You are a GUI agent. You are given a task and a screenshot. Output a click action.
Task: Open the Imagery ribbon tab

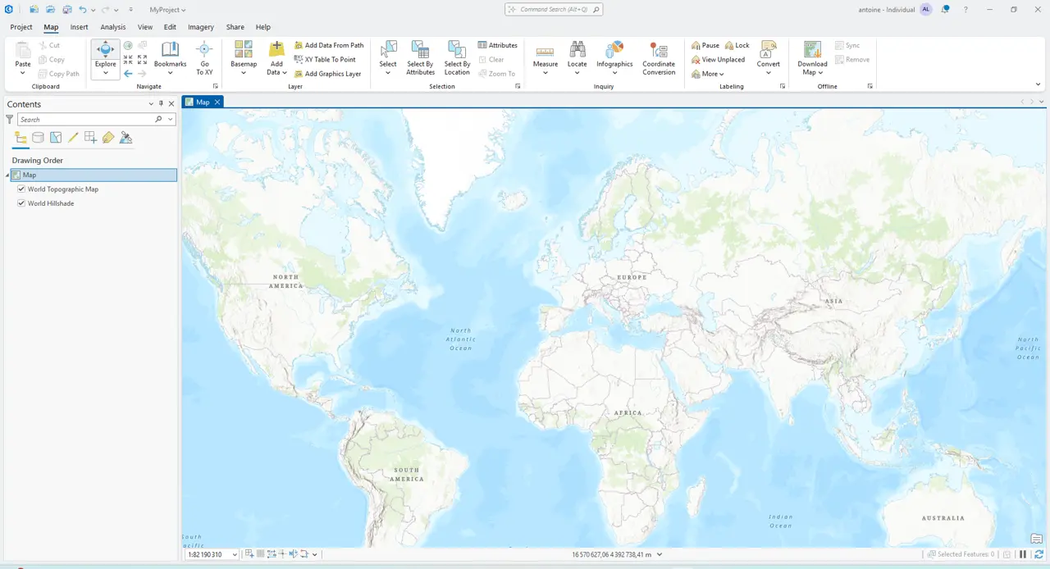tap(200, 26)
